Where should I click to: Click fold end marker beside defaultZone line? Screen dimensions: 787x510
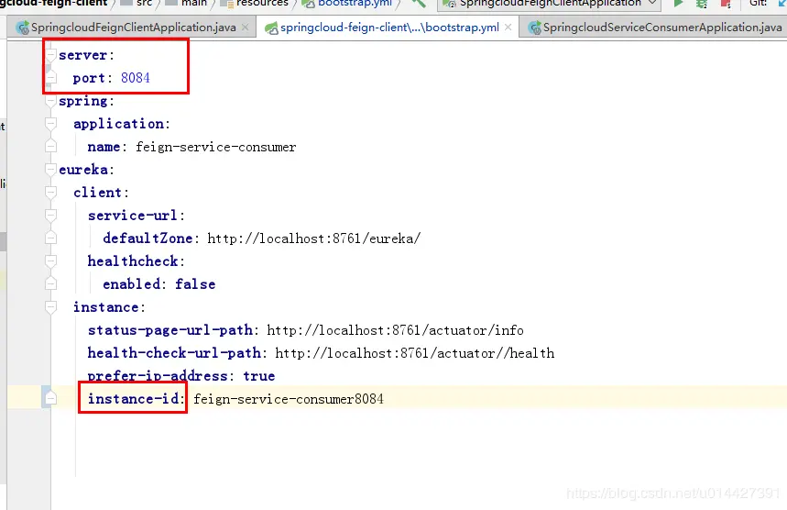point(50,238)
